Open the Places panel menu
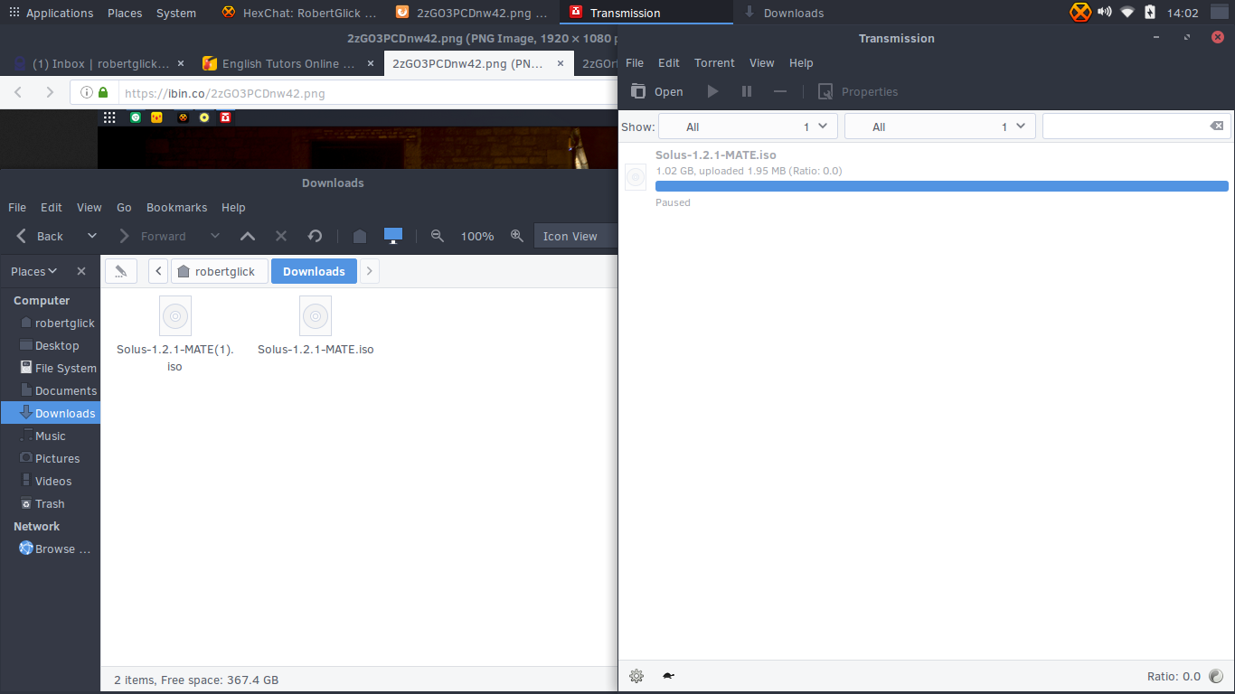1235x694 pixels. (125, 13)
